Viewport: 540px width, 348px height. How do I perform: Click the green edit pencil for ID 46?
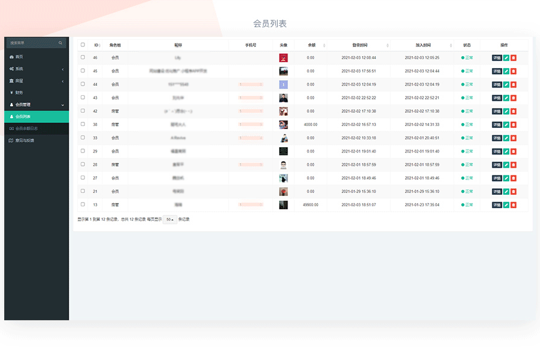[506, 58]
